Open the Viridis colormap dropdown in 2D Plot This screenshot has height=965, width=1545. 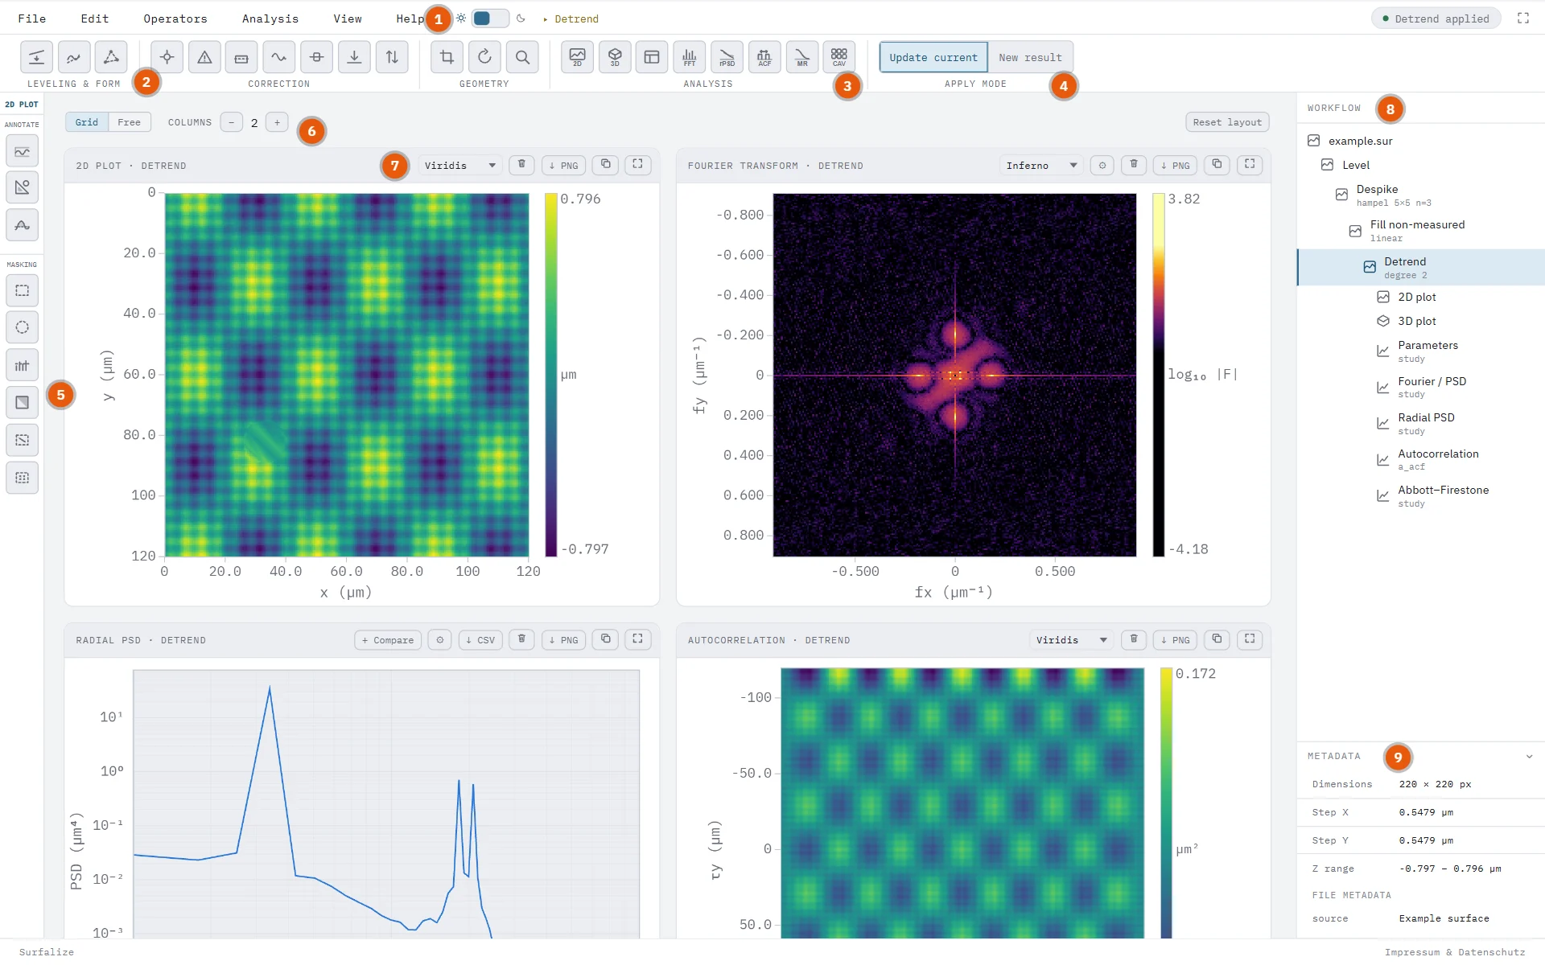coord(459,165)
